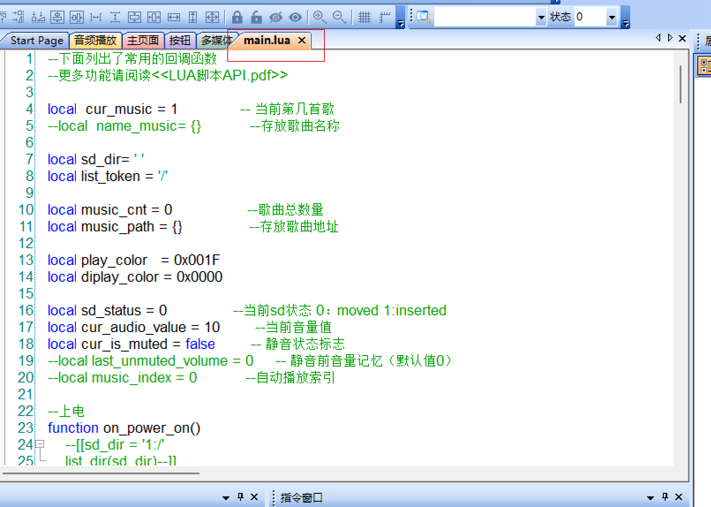711x507 pixels.
Task: Toggle element visibility off with hidden-eye icon
Action: [275, 17]
